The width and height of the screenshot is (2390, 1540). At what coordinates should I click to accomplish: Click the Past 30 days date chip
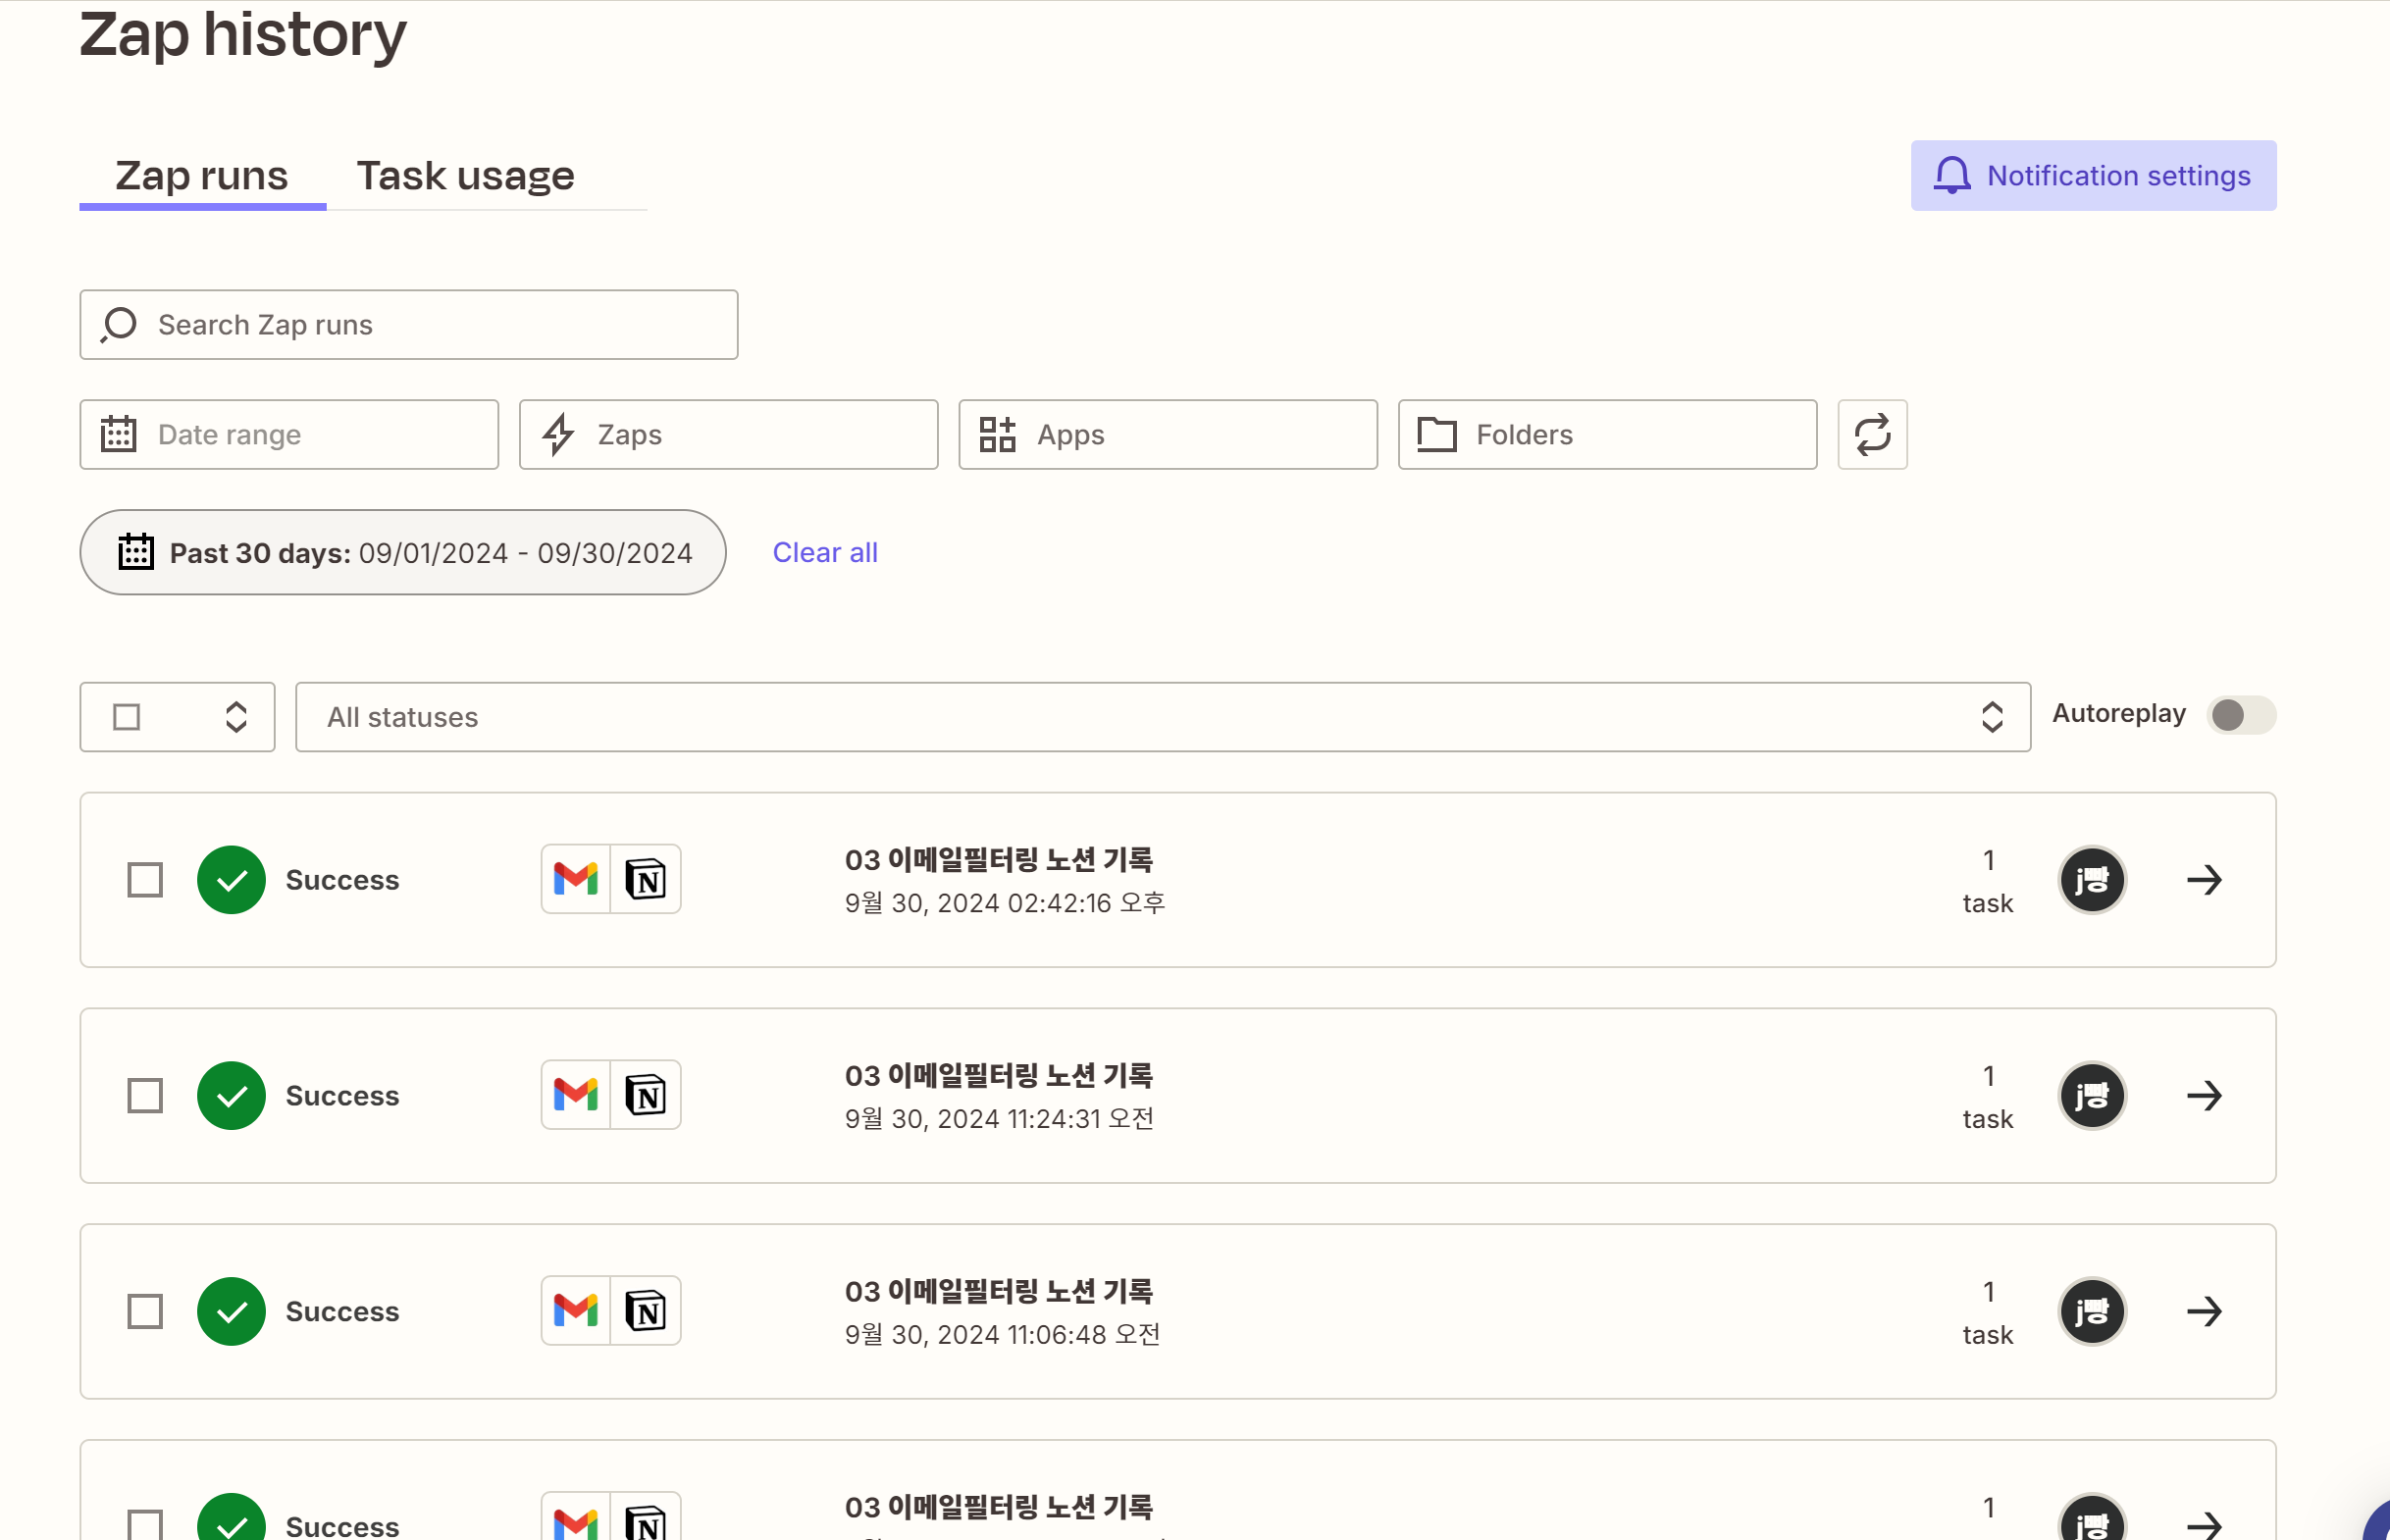402,552
